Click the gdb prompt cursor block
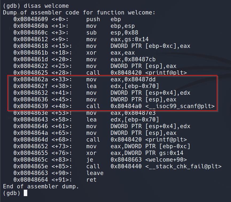 25,193
